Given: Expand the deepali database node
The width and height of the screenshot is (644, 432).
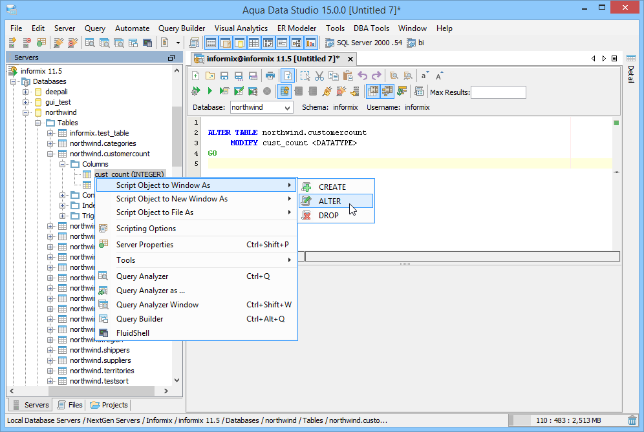Looking at the screenshot, I should tap(25, 92).
